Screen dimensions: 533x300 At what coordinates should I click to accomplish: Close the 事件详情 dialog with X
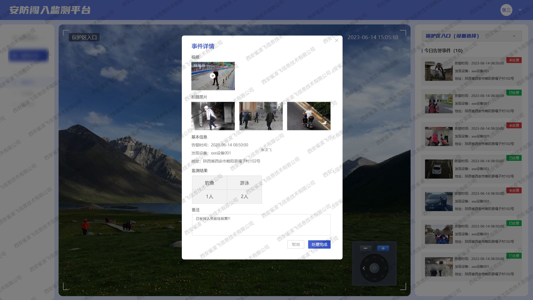tap(336, 41)
